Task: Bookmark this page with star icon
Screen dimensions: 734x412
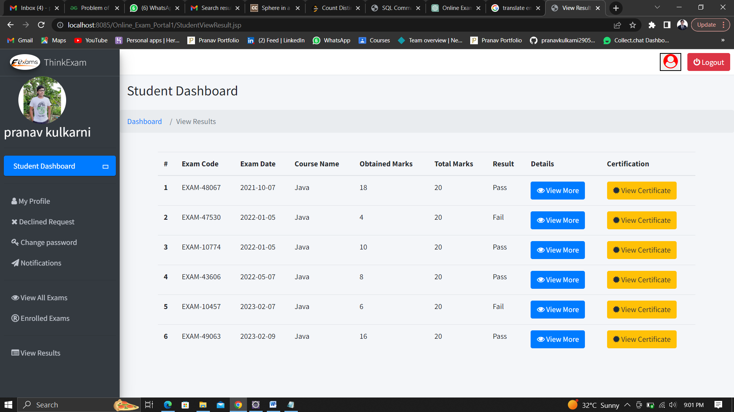Action: click(x=633, y=25)
